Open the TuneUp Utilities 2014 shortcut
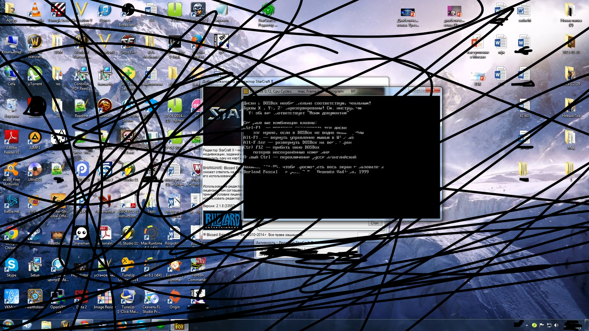The width and height of the screenshot is (589, 331). 128,269
